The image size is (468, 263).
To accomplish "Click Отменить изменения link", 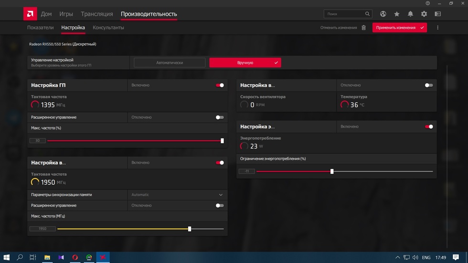I will 339,27.
